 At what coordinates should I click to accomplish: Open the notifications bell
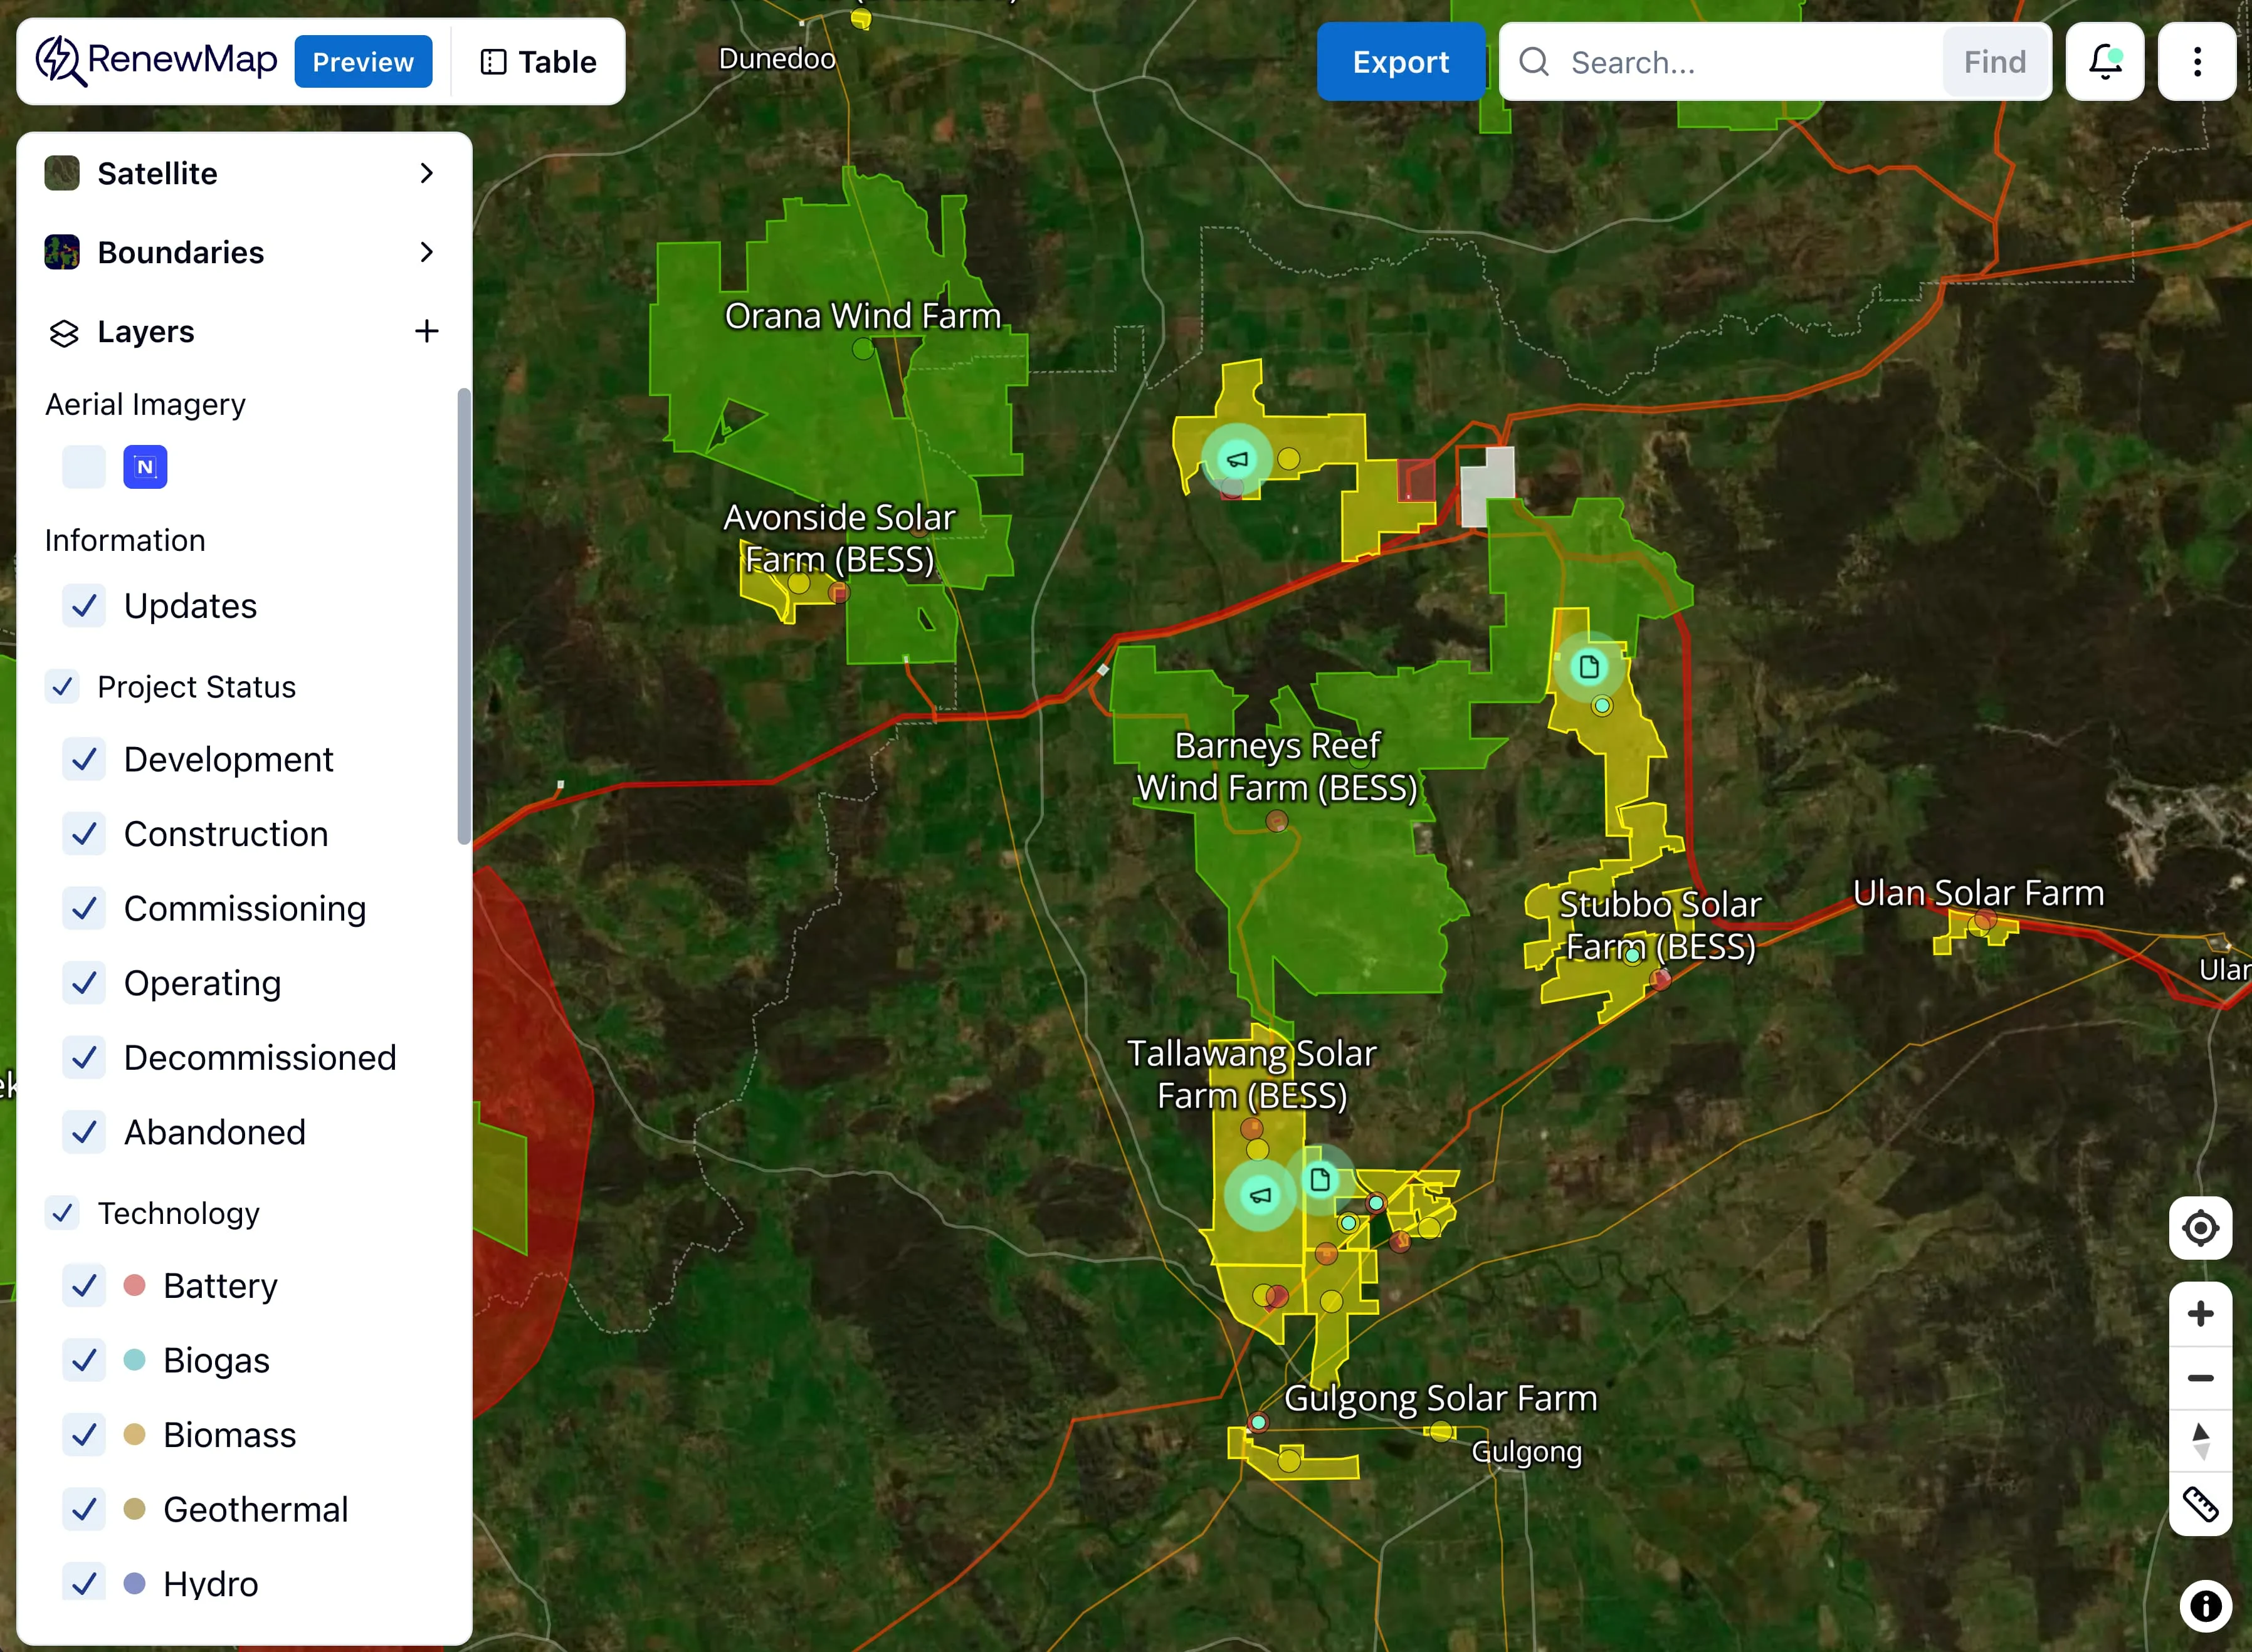pyautogui.click(x=2104, y=62)
